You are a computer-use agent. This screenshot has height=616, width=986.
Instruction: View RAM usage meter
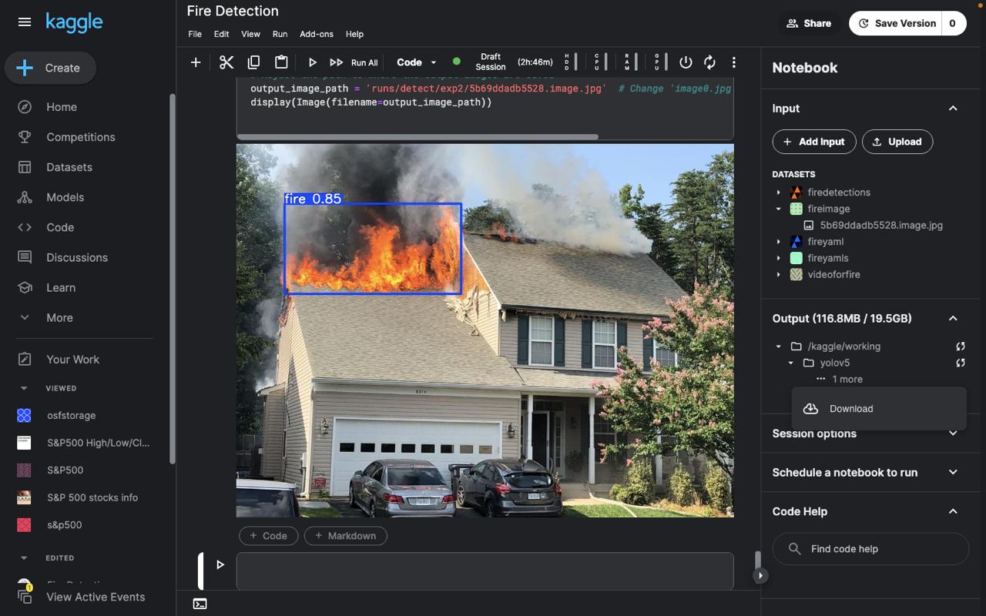[x=630, y=62]
